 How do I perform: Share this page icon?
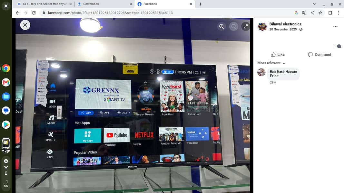click(x=312, y=13)
